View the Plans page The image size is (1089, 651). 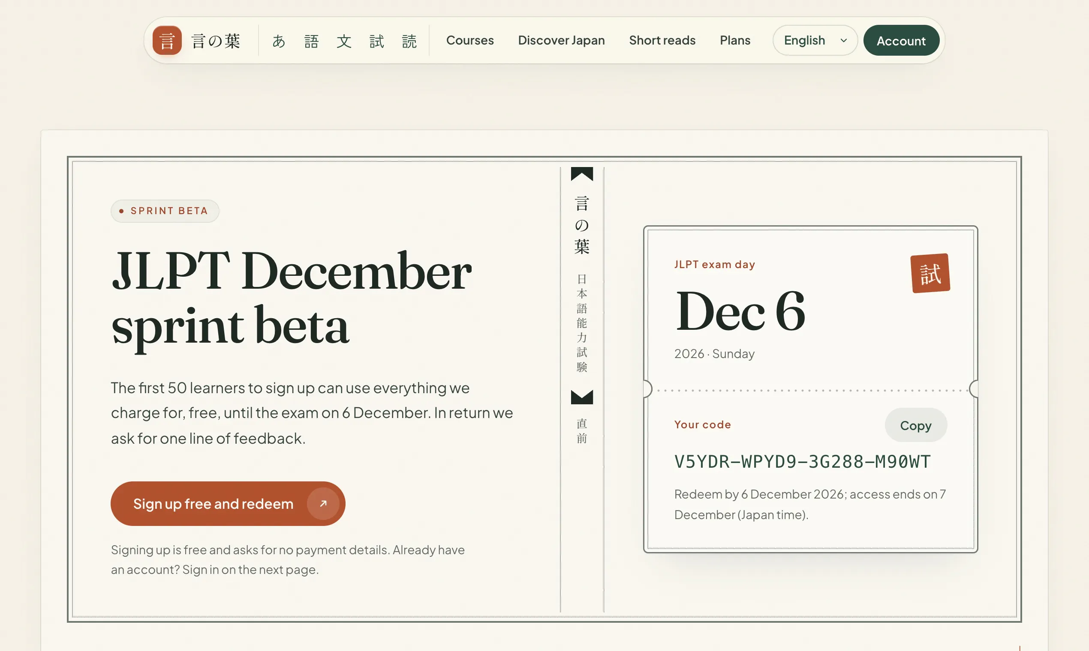(x=734, y=40)
